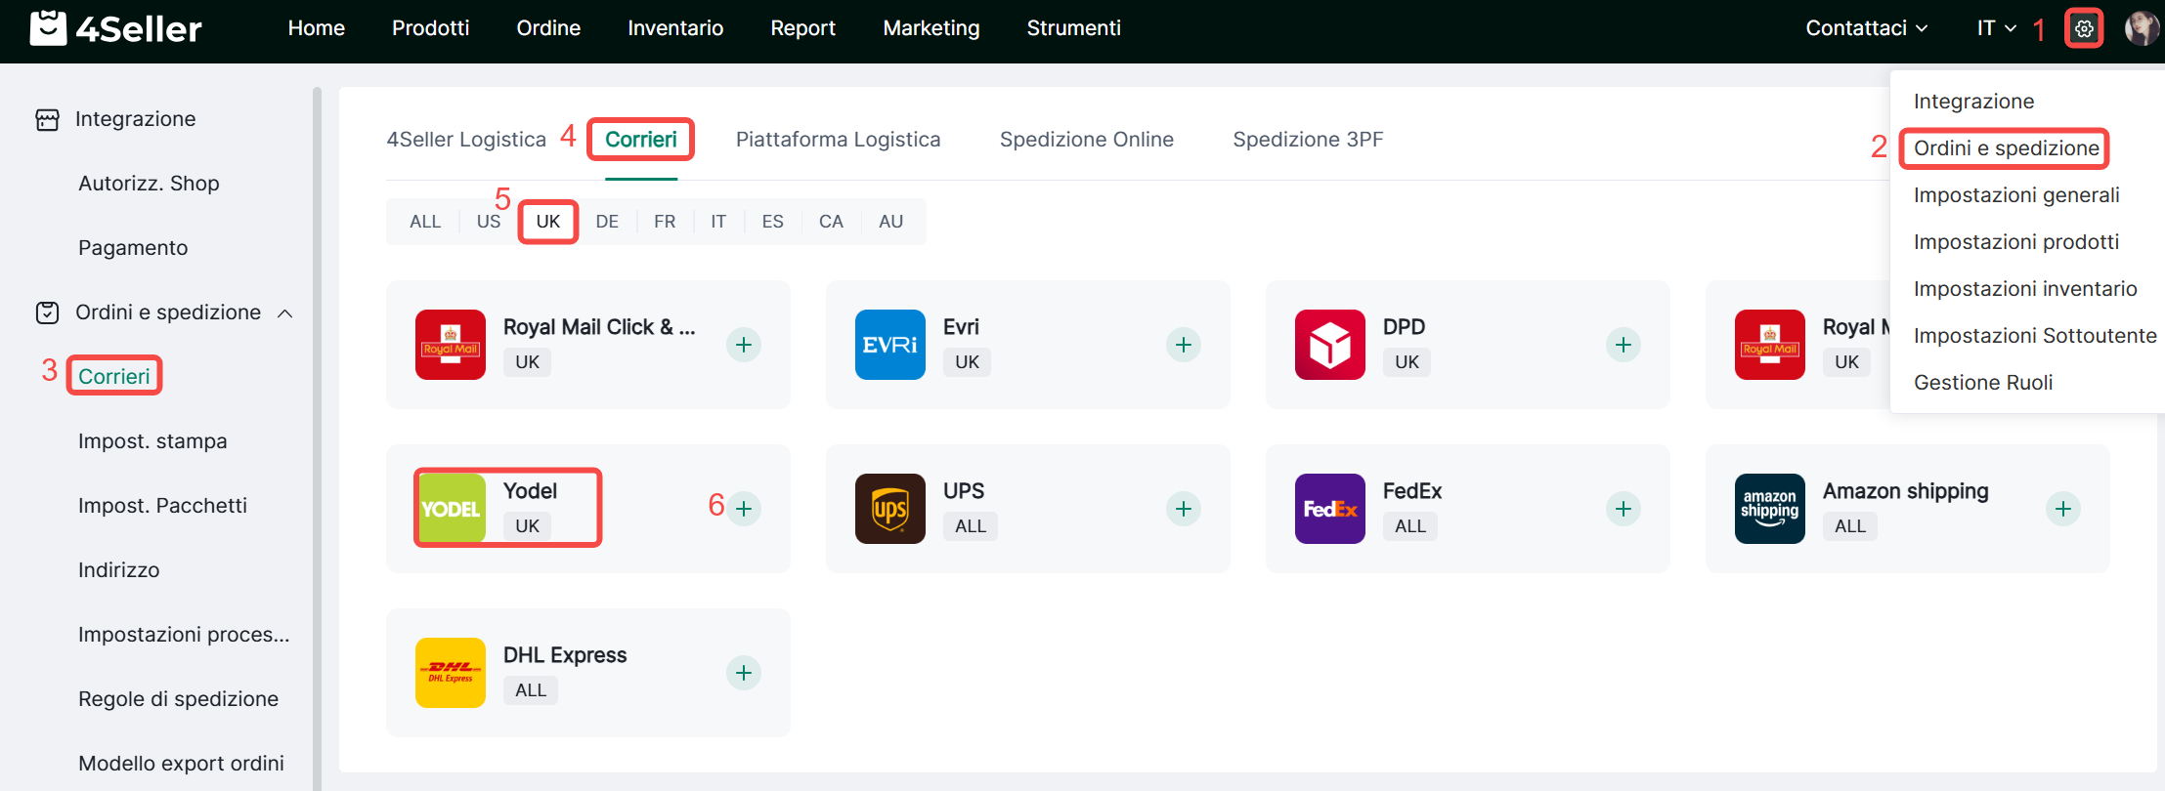The width and height of the screenshot is (2165, 791).
Task: Add the Yodel carrier with plus icon
Action: (x=744, y=509)
